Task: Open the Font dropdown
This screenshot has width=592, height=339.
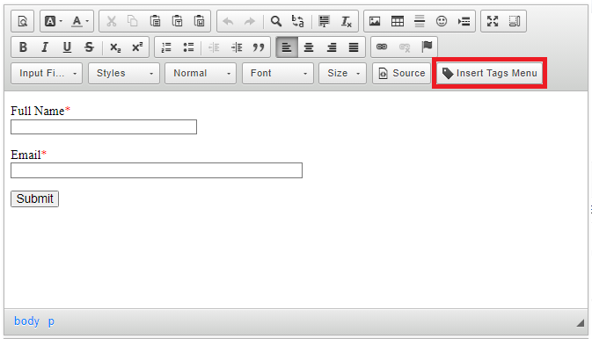Action: 277,73
